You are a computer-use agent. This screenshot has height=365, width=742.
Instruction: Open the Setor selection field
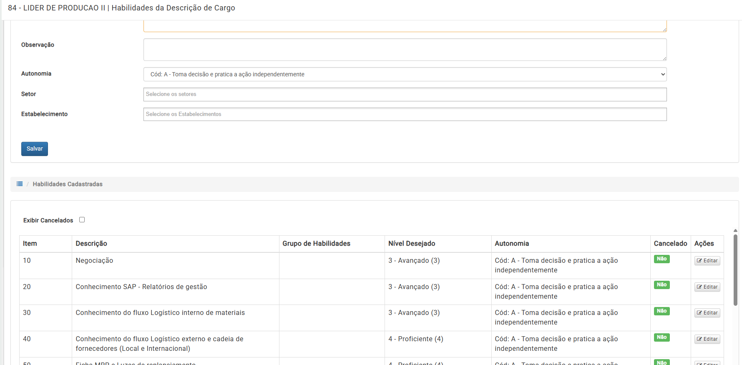click(405, 94)
